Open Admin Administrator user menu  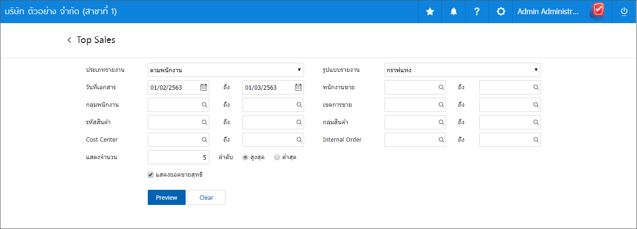(548, 12)
